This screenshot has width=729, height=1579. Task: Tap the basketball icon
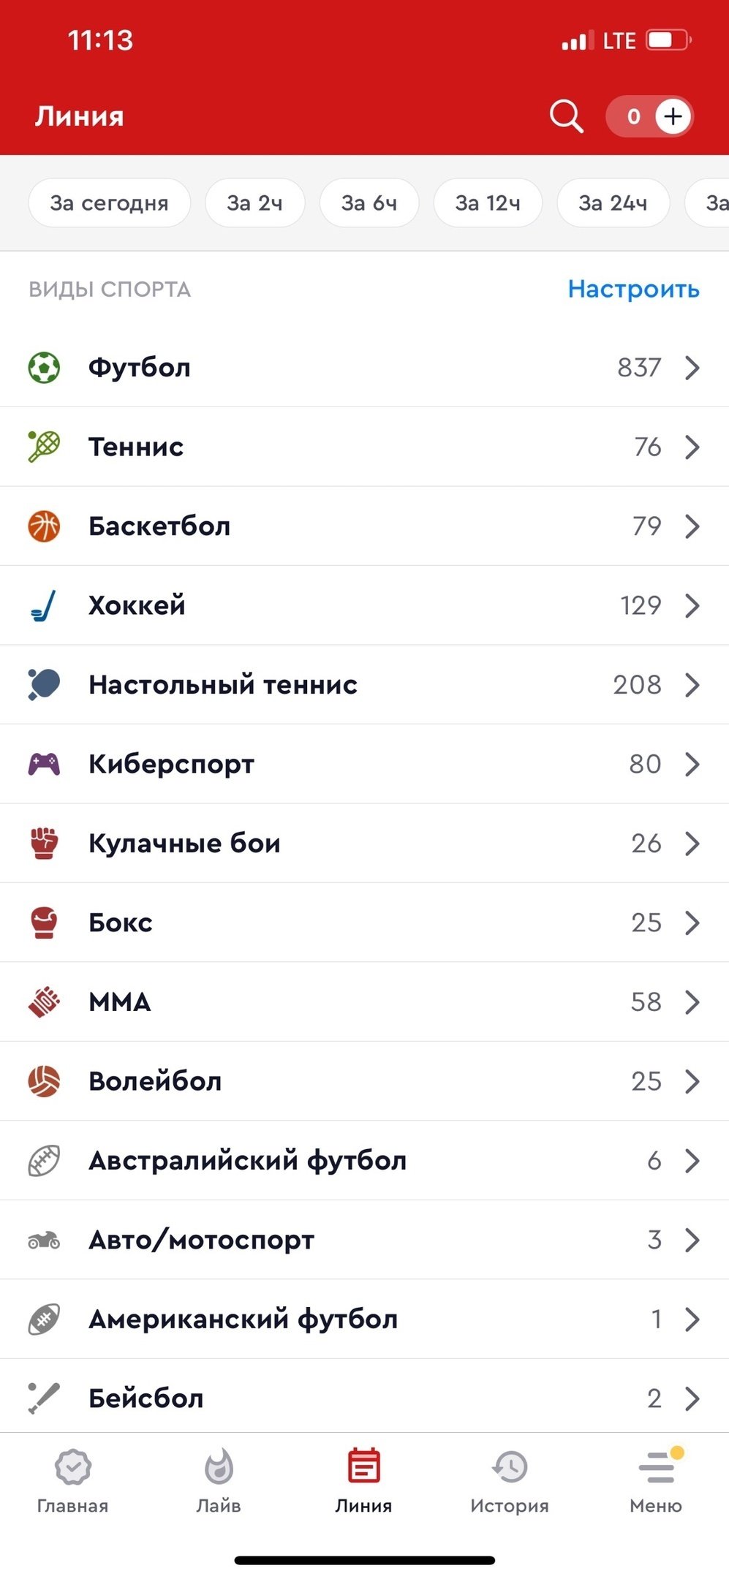coord(44,526)
